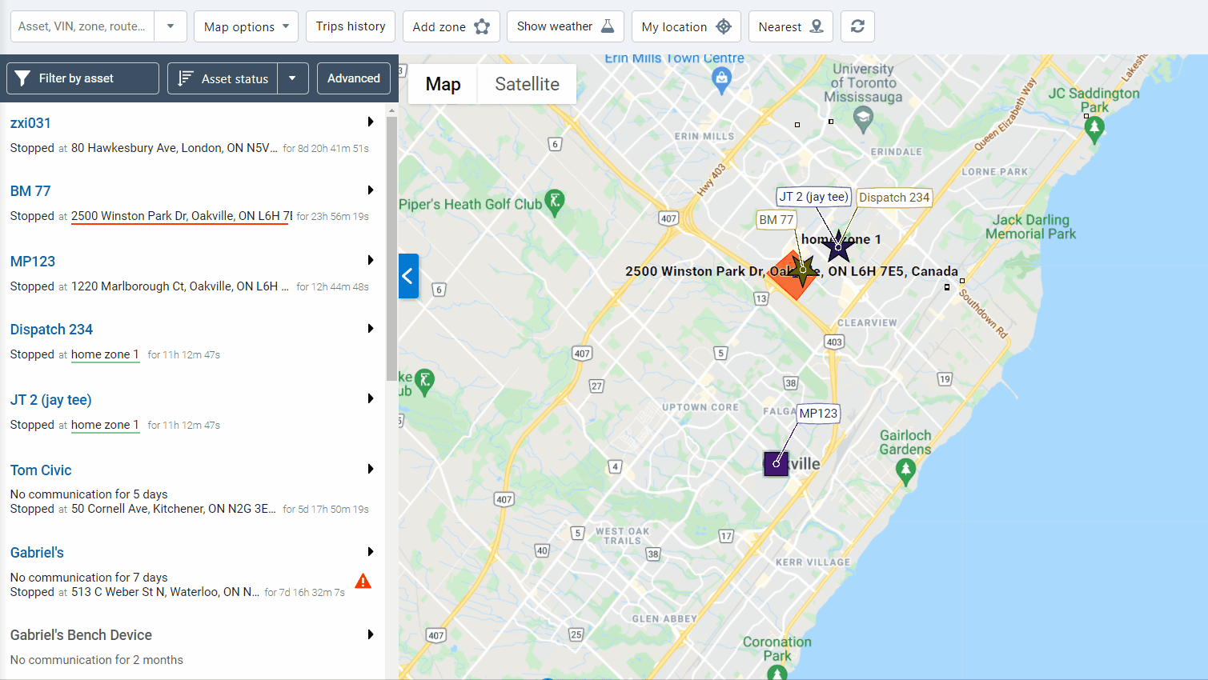
Task: Click the warning icon beside Gabriel's
Action: (363, 581)
